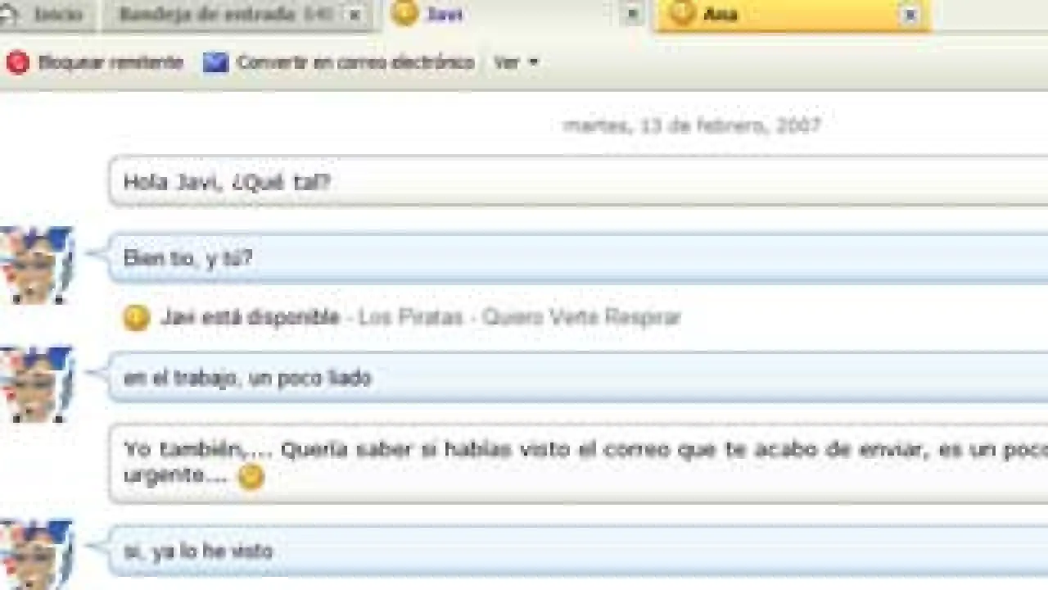Click avatar next to "Bien tio, y tú?"
The height and width of the screenshot is (590, 1048).
tap(36, 264)
